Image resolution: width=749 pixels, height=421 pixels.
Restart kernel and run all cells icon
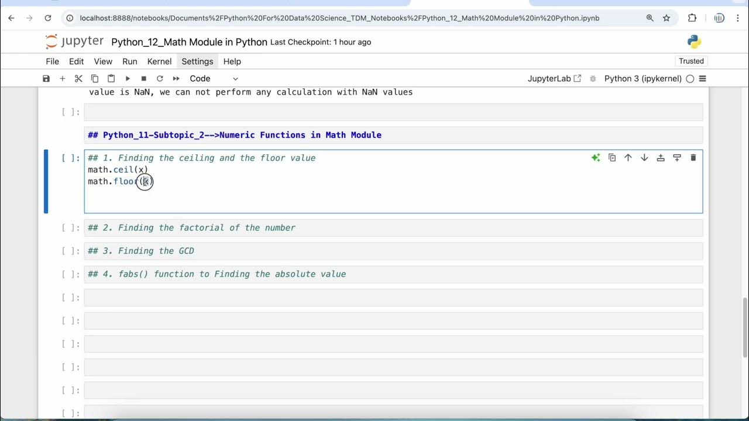tap(176, 78)
